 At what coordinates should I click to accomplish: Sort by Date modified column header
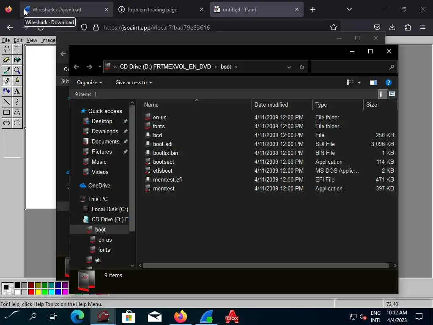tap(282, 105)
